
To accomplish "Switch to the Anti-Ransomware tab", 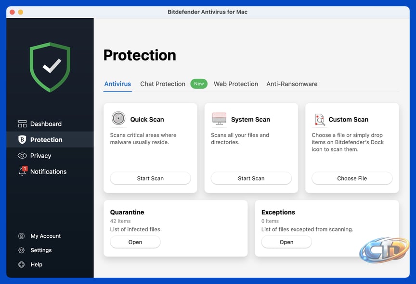I will [292, 84].
